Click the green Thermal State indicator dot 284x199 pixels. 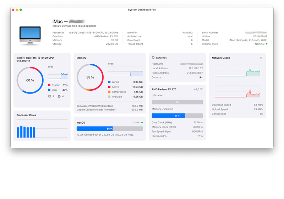pyautogui.click(x=267, y=44)
